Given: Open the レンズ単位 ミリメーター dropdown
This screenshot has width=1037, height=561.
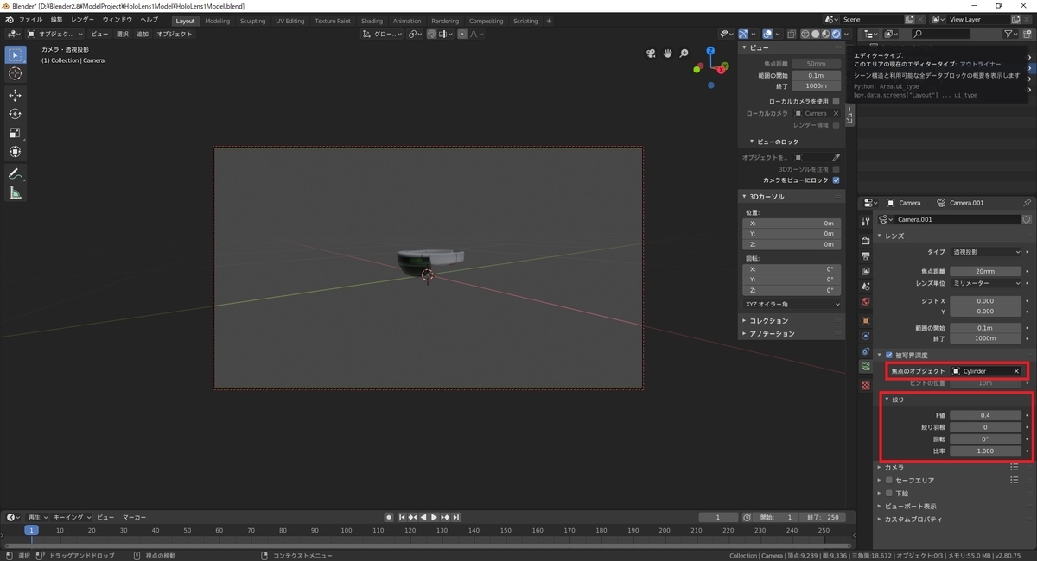Looking at the screenshot, I should [x=985, y=283].
